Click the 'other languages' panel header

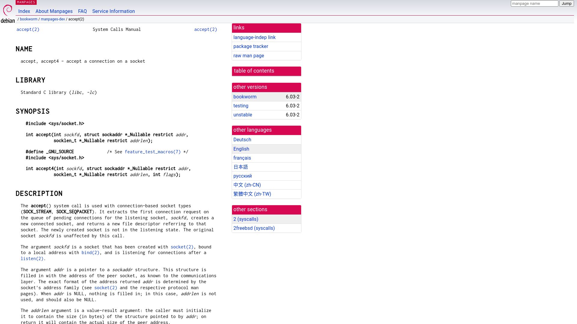[267, 130]
